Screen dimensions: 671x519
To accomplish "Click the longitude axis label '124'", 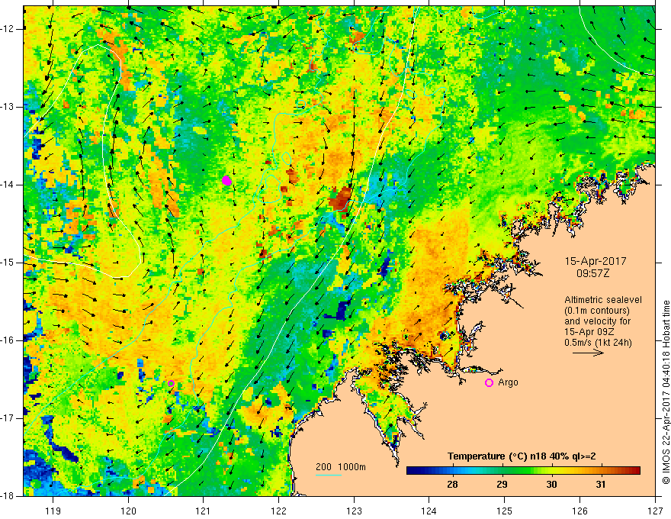I will [x=429, y=511].
